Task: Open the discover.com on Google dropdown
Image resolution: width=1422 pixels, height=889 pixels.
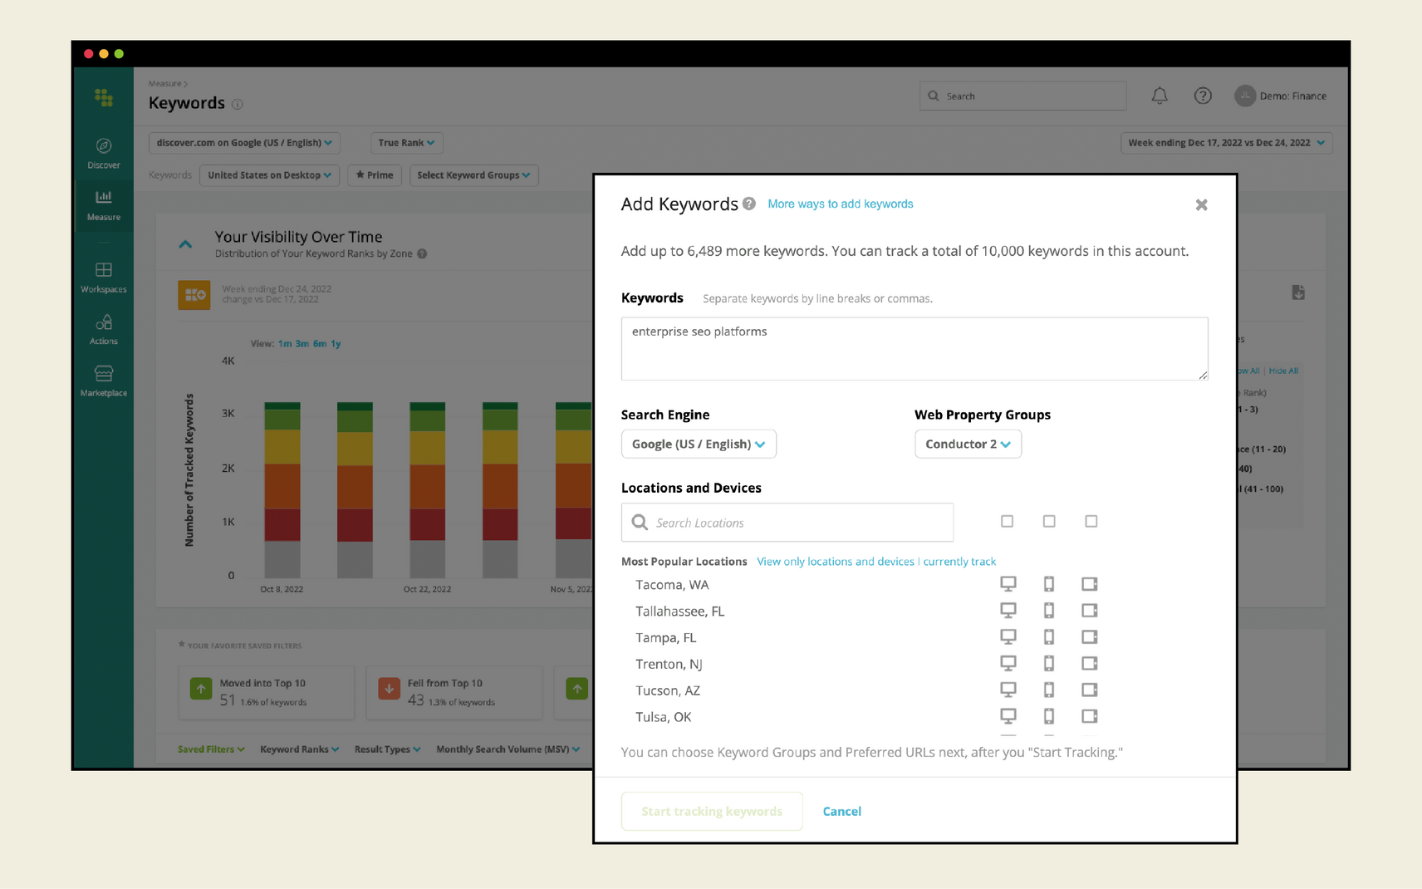Action: click(244, 143)
